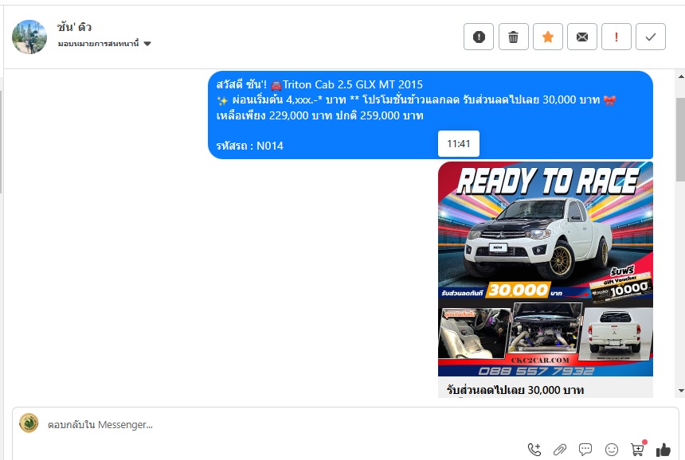This screenshot has width=685, height=460.
Task: Start a call with phone plus icon
Action: pos(534,449)
